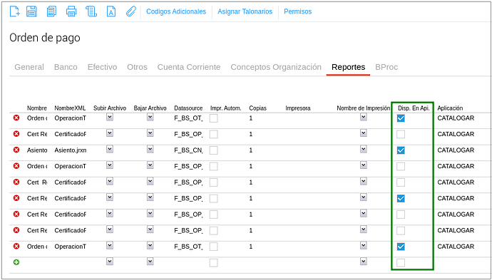
Task: Click CATALOGAR in the Asiento row
Action: click(x=456, y=150)
